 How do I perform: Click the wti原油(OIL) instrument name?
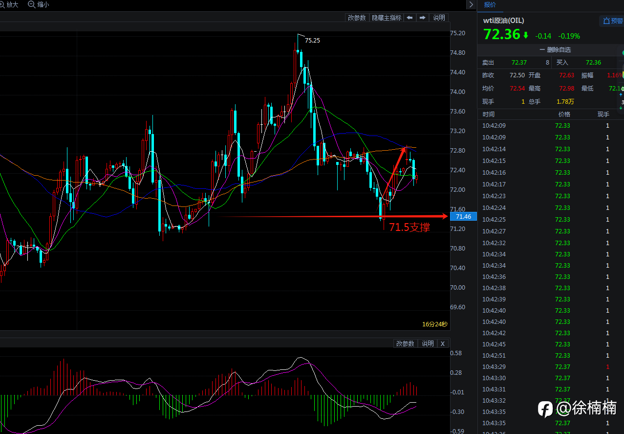tap(503, 21)
